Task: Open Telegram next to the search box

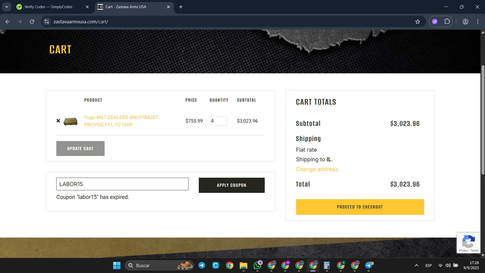Action: pyautogui.click(x=202, y=266)
